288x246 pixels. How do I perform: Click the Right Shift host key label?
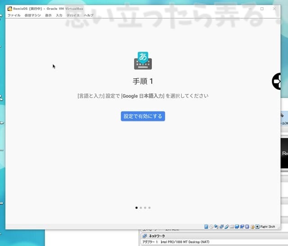click(x=268, y=227)
